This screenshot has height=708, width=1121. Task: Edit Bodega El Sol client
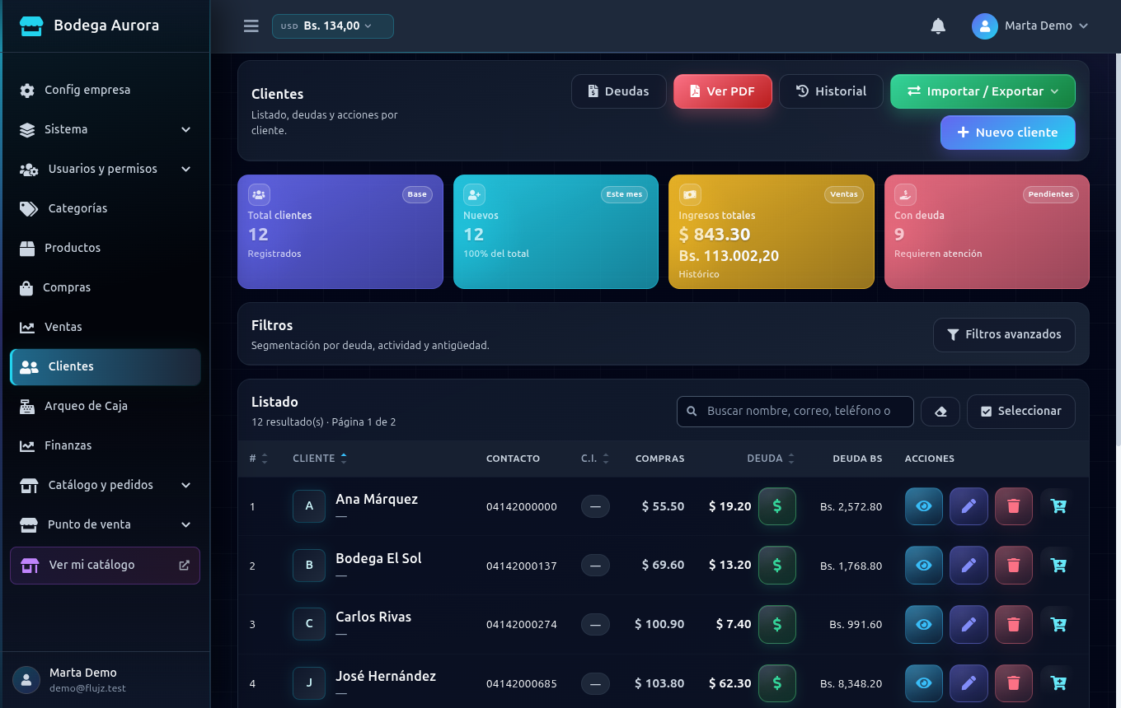[969, 566]
